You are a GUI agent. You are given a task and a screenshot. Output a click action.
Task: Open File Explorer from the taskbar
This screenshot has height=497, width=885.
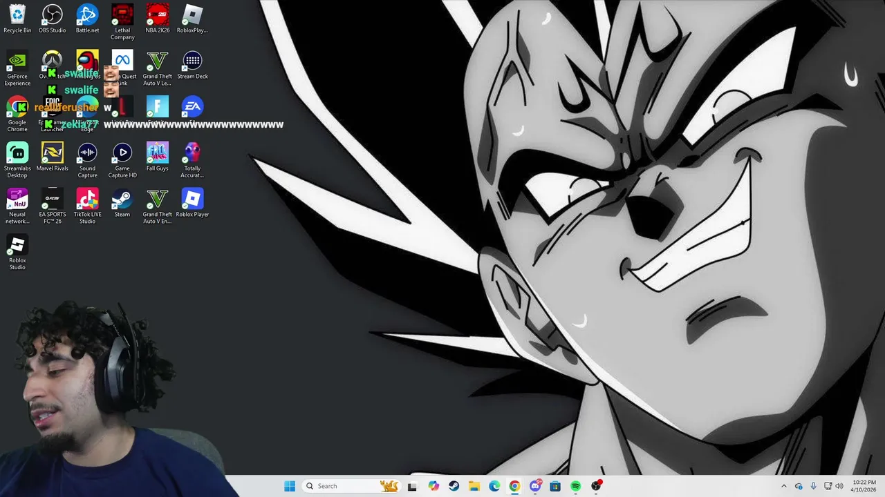coord(474,486)
